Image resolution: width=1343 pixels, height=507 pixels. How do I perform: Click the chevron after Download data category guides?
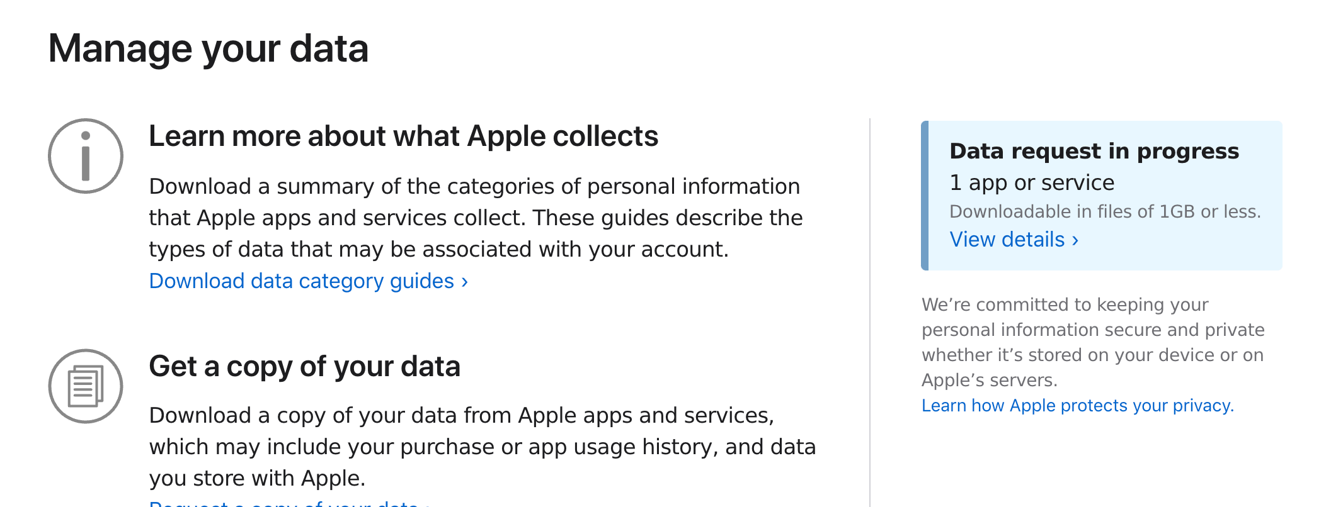[x=465, y=282]
